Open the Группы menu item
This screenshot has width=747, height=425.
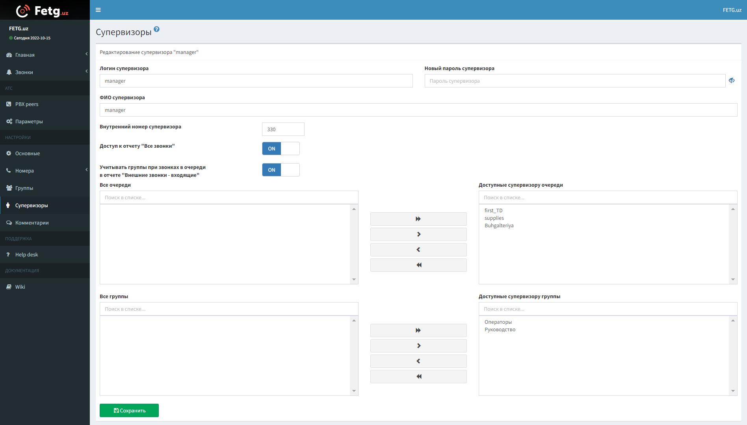click(45, 188)
